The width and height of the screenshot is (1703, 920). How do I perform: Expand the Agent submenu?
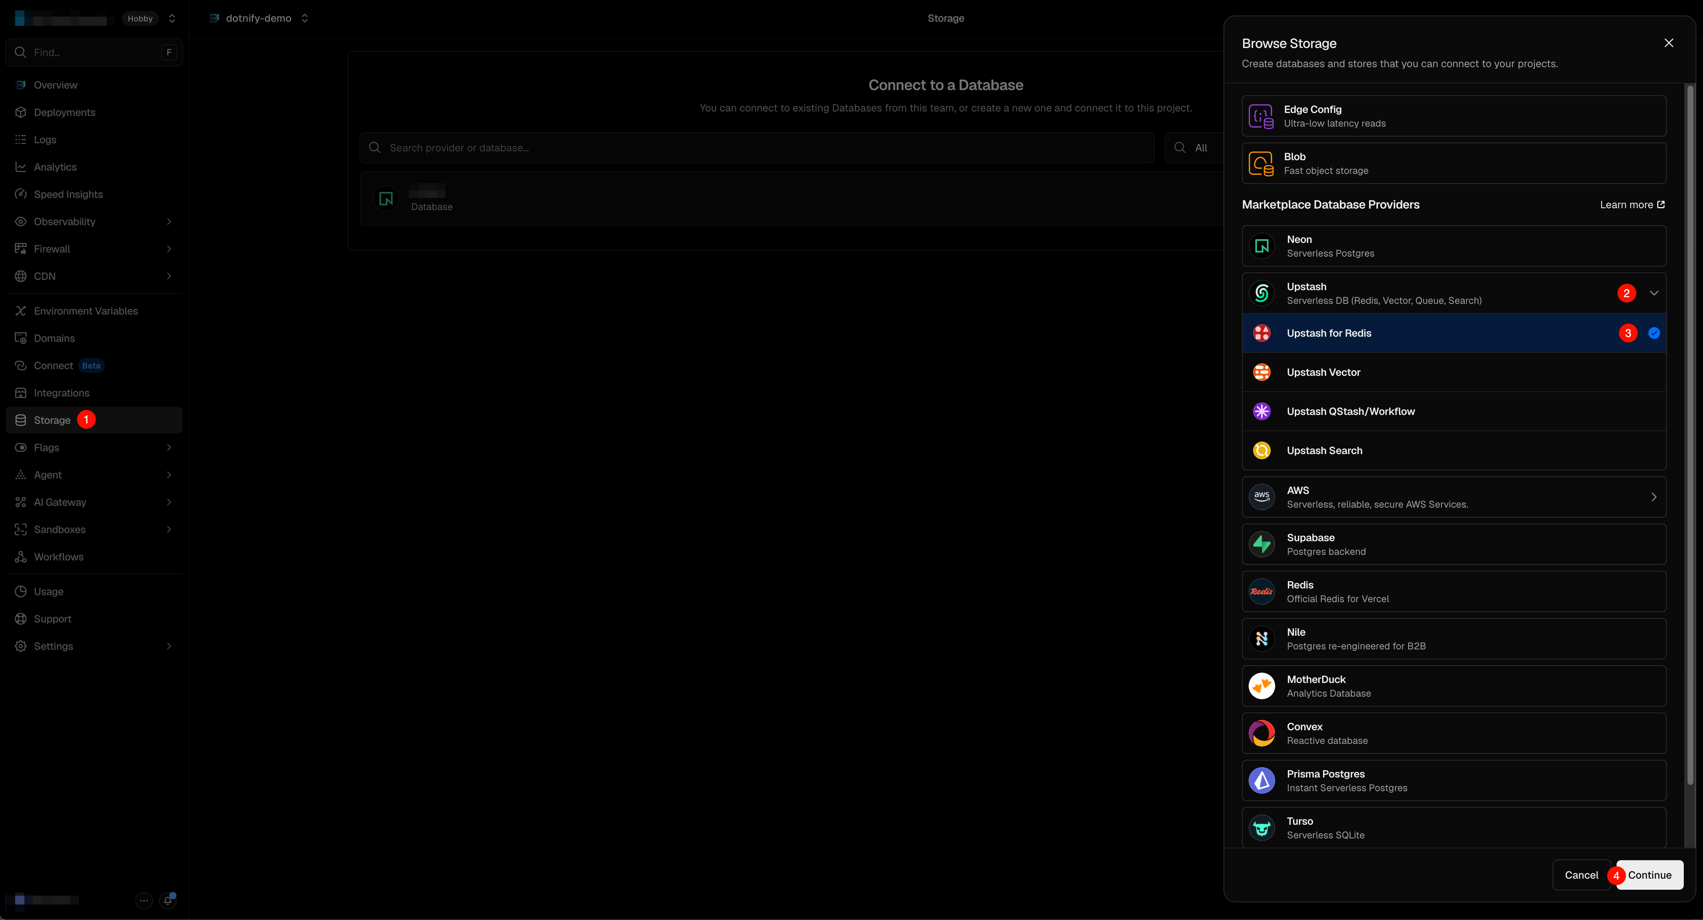point(169,474)
